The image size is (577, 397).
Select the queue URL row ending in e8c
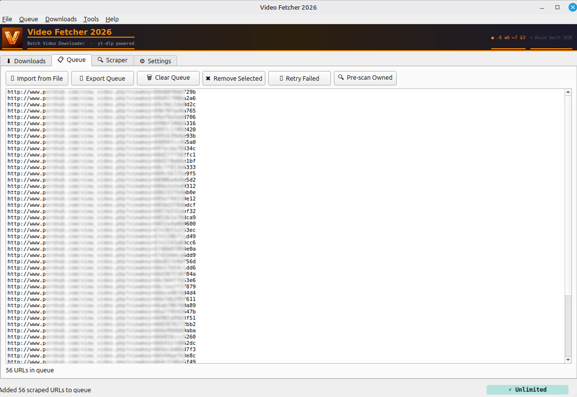(102, 356)
